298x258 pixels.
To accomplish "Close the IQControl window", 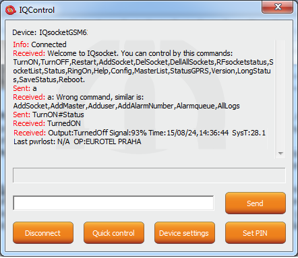I will [x=278, y=7].
